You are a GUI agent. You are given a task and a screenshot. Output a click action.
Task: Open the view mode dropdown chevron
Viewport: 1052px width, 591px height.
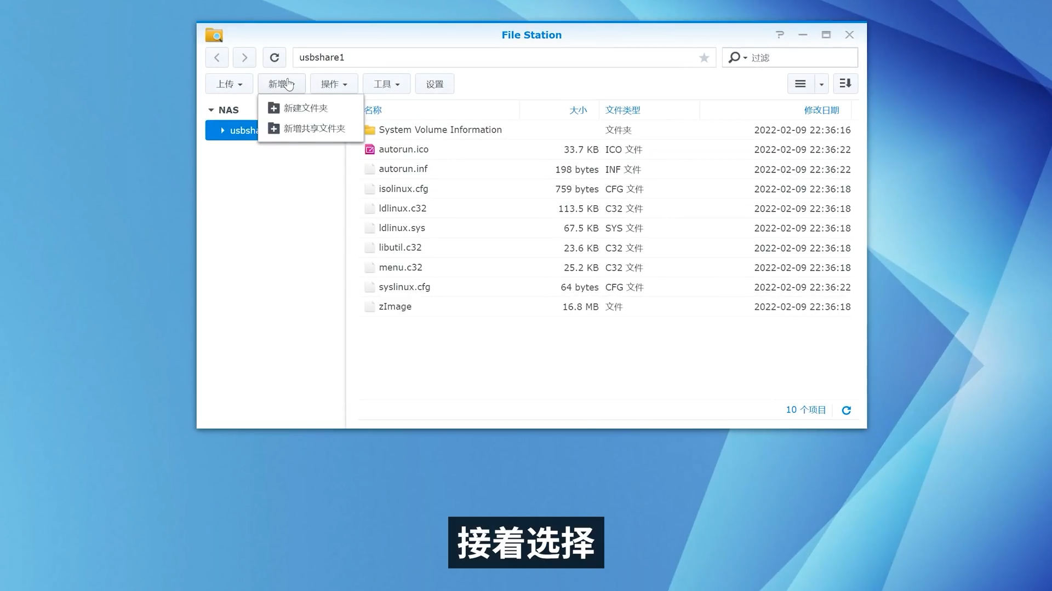click(820, 83)
